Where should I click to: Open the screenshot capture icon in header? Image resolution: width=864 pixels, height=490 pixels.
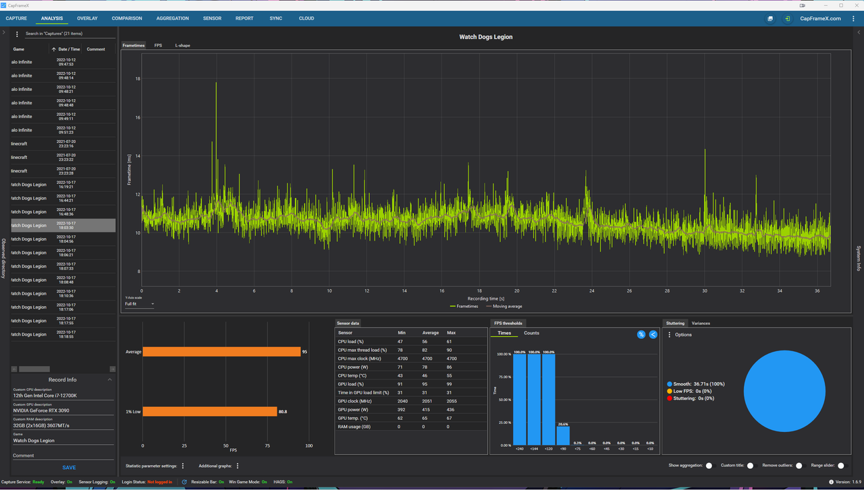pyautogui.click(x=770, y=19)
